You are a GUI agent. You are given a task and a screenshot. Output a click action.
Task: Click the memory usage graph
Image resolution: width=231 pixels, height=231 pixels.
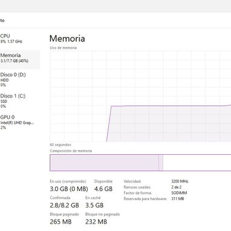click(140, 96)
